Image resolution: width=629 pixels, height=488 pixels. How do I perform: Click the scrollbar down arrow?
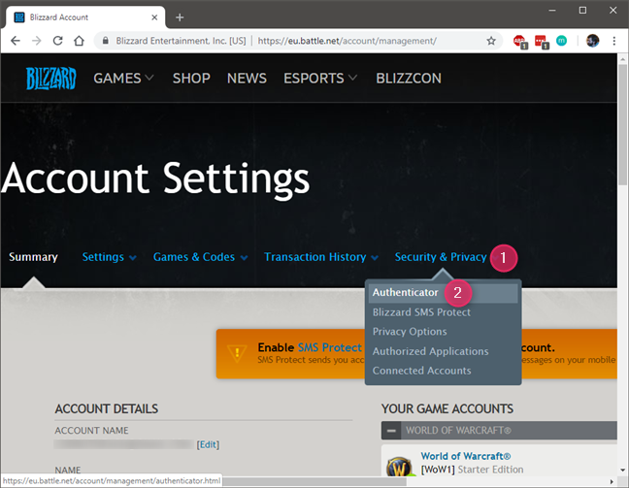point(622,470)
